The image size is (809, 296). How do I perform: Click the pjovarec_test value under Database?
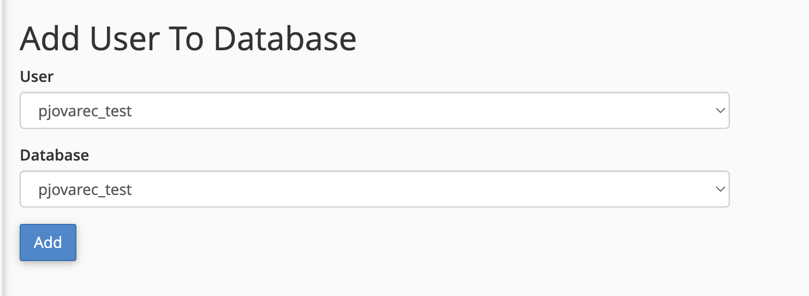pyautogui.click(x=85, y=190)
